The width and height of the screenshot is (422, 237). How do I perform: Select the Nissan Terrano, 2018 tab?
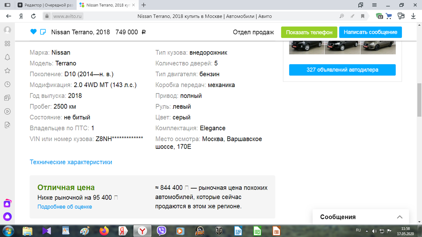[x=107, y=5]
